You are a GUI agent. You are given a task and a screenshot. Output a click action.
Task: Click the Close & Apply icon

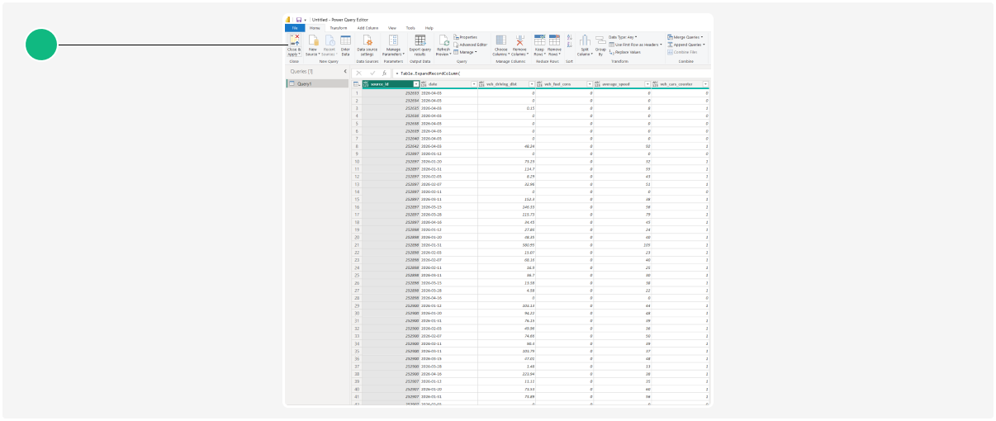[x=294, y=40]
